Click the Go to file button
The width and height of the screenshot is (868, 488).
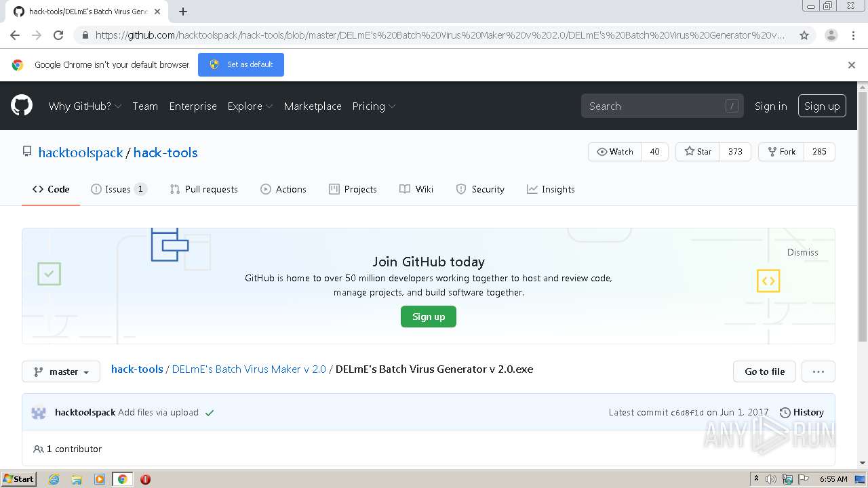pos(764,371)
